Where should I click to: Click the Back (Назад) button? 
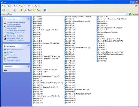tap(6, 10)
